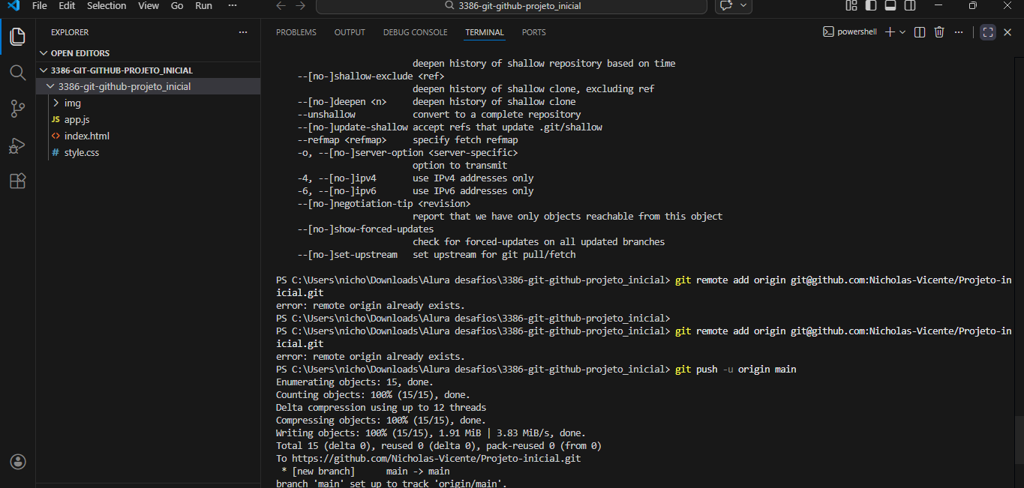Open the Copilot chat dropdown arrow
Image resolution: width=1024 pixels, height=488 pixels.
[x=743, y=6]
